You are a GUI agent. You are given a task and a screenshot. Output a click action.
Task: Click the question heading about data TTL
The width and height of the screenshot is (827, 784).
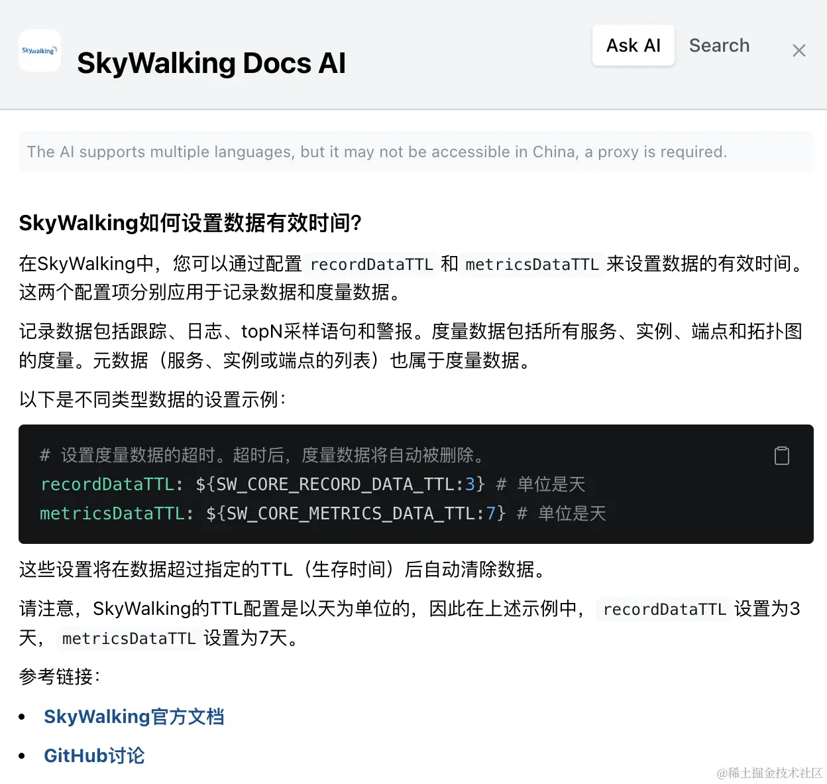190,224
